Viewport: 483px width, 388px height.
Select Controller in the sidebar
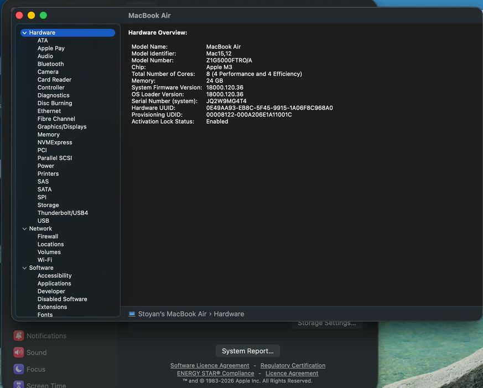pyautogui.click(x=51, y=88)
